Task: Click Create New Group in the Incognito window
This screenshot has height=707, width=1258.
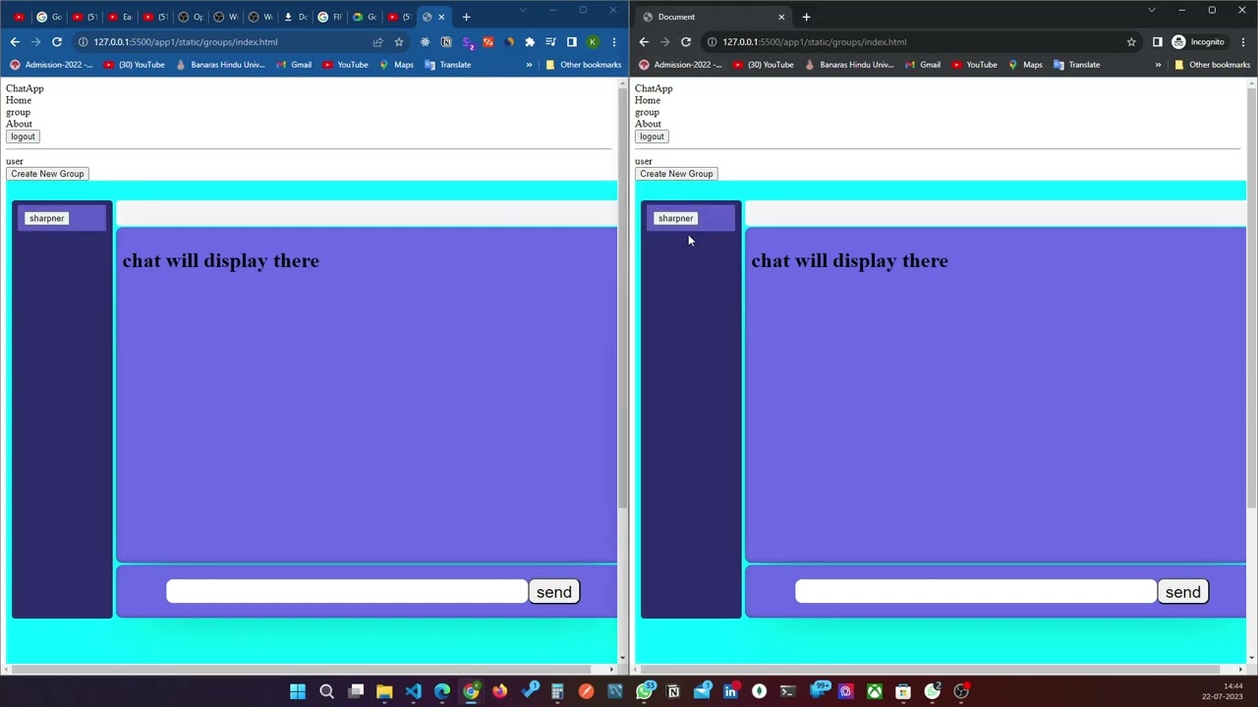Action: (676, 174)
